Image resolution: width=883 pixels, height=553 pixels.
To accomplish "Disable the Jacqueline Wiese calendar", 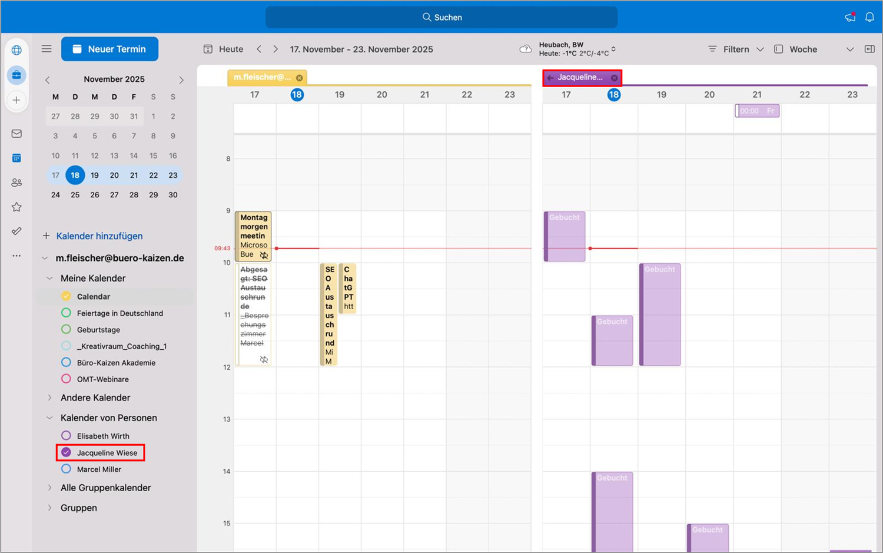I will (x=66, y=452).
